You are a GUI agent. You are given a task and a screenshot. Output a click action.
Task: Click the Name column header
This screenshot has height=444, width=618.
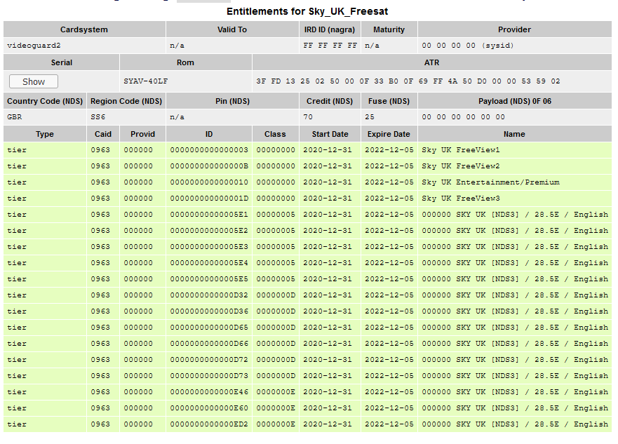[x=514, y=135]
